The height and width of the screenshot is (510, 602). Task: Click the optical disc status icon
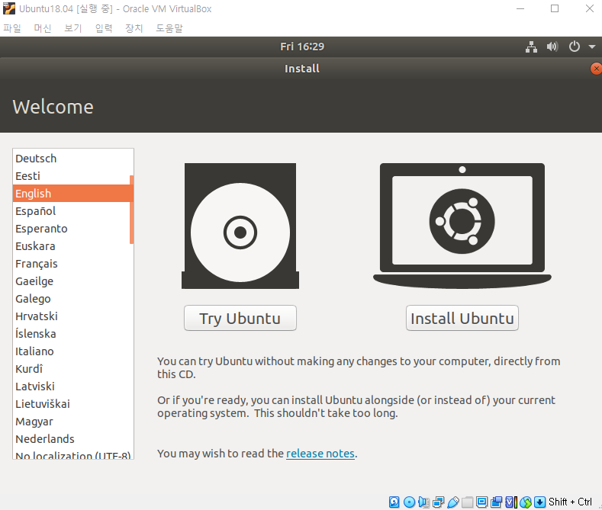point(409,502)
